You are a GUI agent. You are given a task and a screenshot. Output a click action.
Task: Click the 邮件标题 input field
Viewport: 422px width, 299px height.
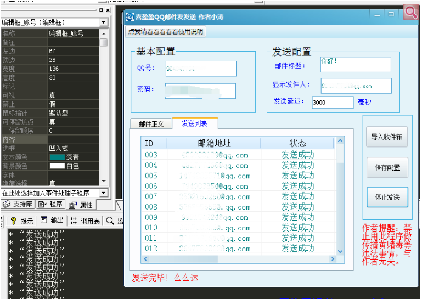pyautogui.click(x=356, y=64)
